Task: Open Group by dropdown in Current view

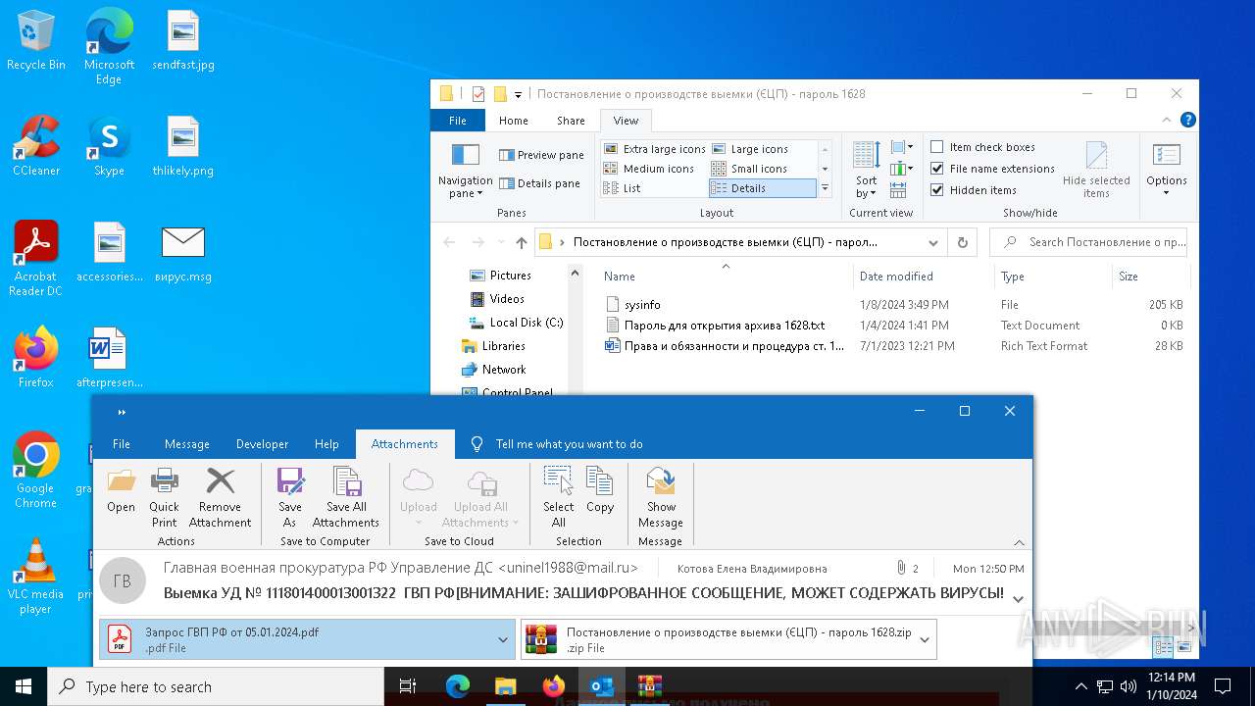Action: (902, 147)
